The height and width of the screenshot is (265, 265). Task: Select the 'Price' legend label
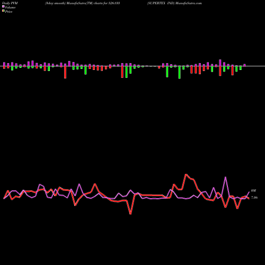point(8,12)
